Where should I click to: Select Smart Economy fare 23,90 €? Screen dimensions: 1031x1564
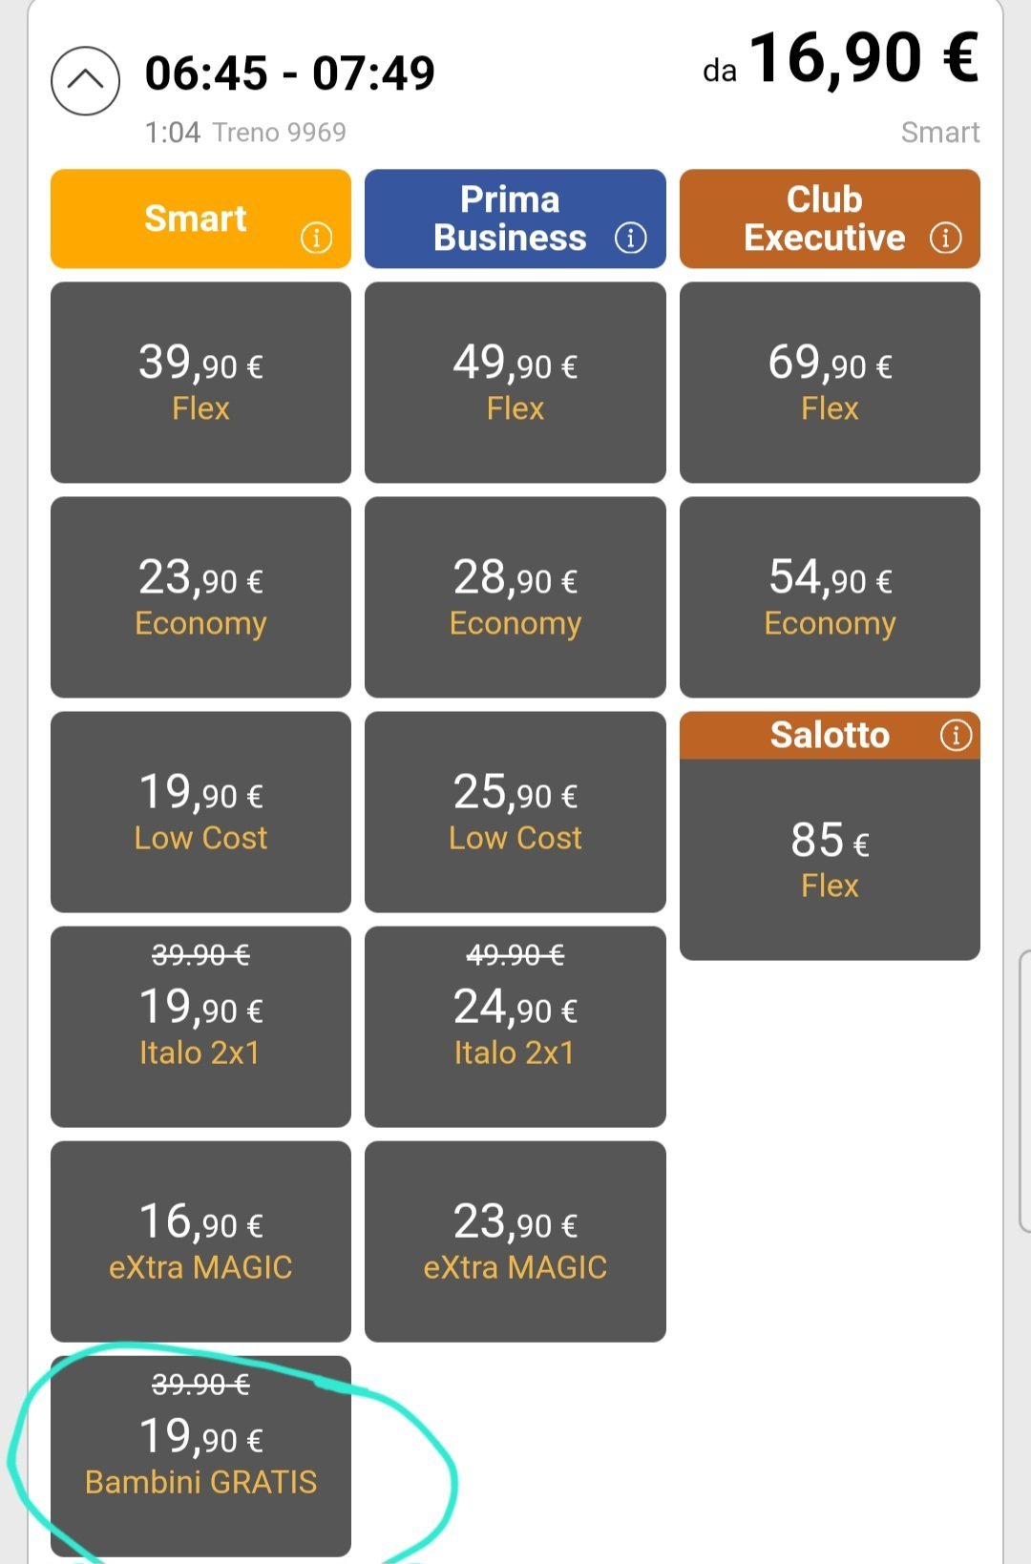200,597
